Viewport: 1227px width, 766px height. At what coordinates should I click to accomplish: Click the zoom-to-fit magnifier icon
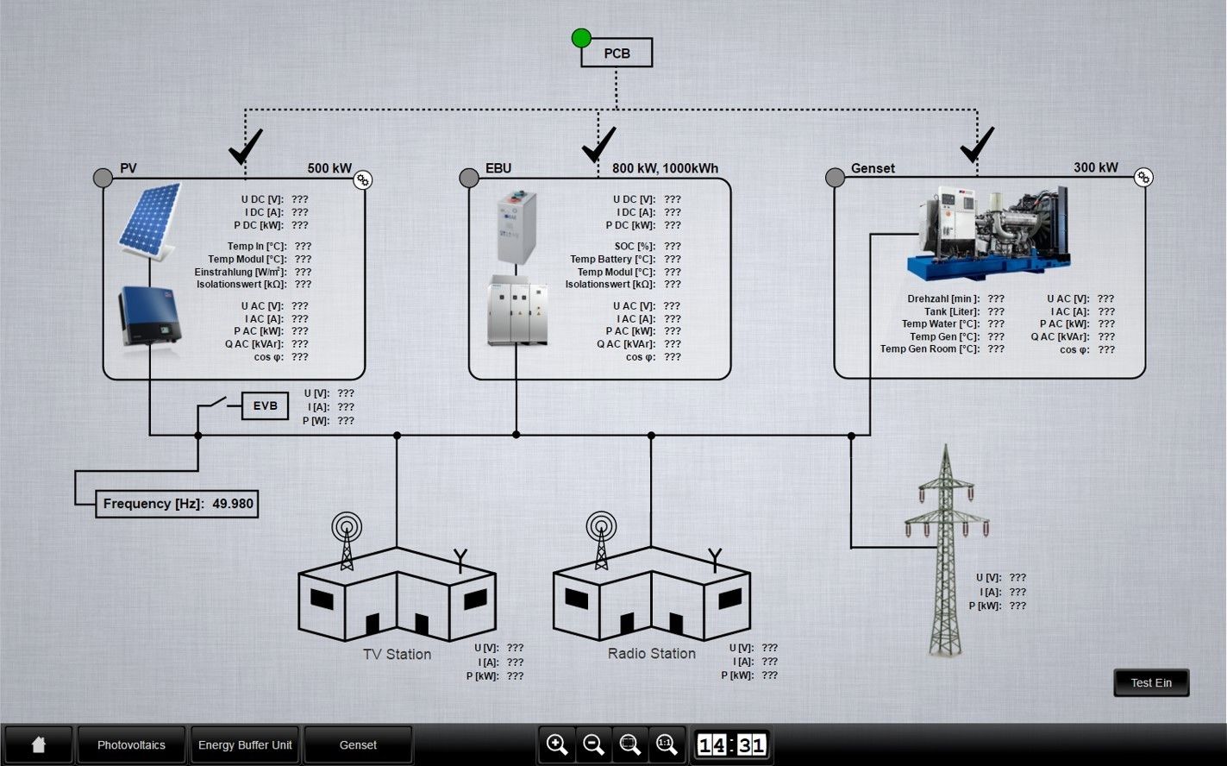pos(629,744)
